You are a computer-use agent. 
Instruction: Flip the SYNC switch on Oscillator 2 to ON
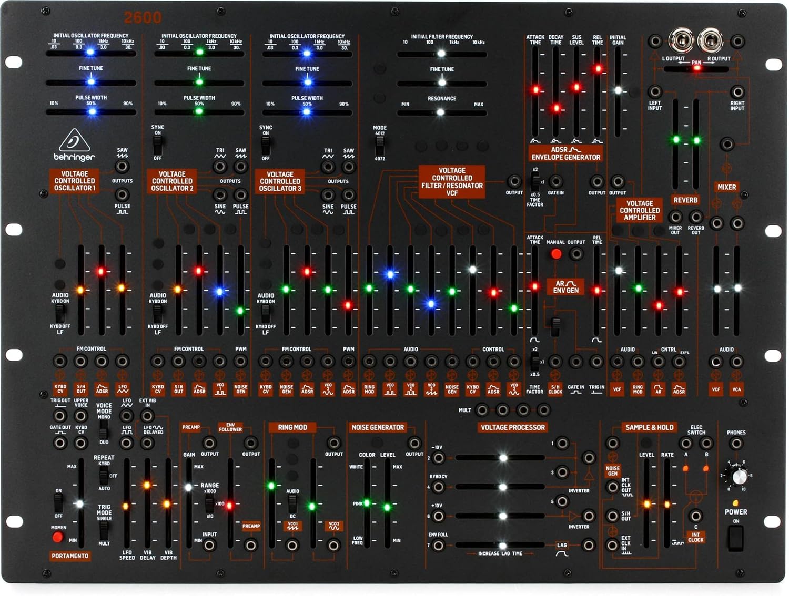(157, 138)
